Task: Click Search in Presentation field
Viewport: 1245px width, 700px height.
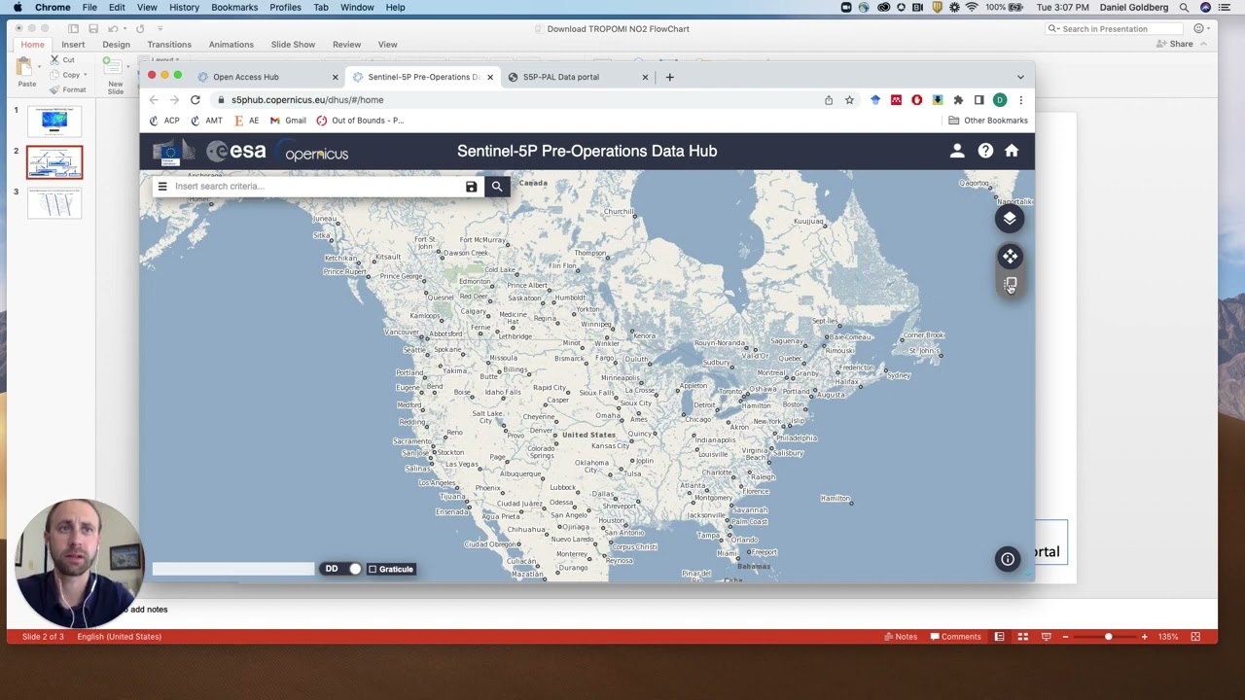Action: (1117, 29)
